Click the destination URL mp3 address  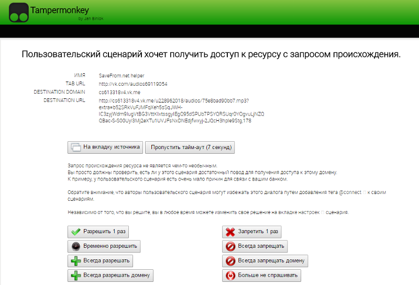181,111
